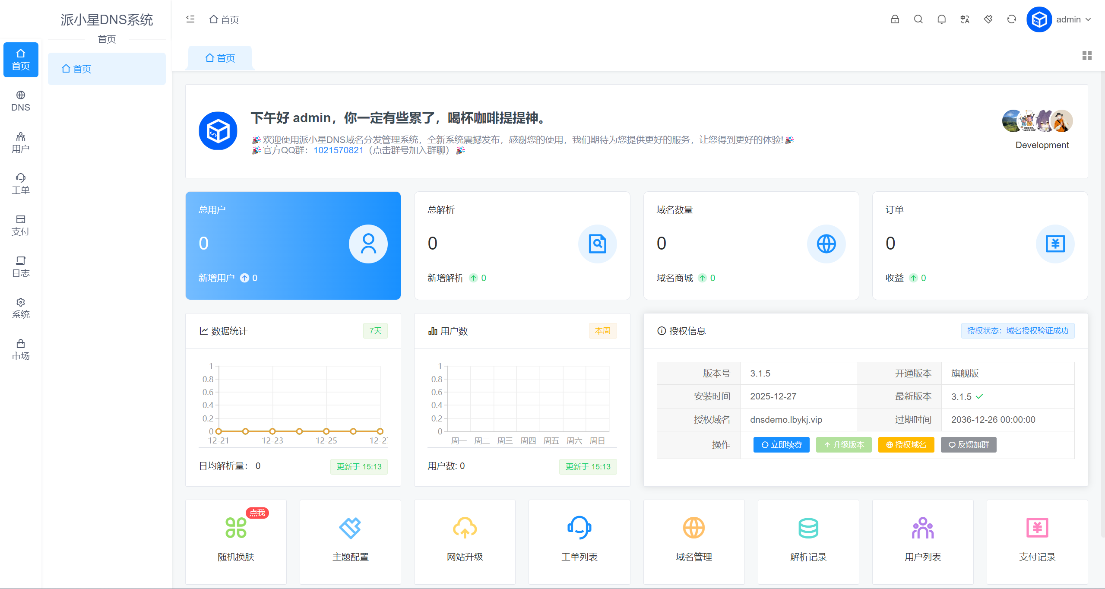Switch to the 首页 tab
This screenshot has height=589, width=1105.
219,57
